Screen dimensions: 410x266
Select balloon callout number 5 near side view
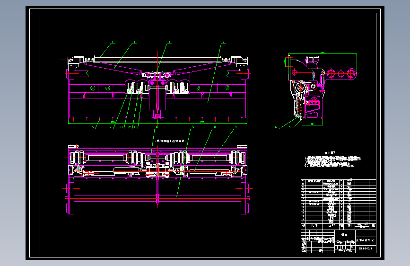click(x=289, y=127)
